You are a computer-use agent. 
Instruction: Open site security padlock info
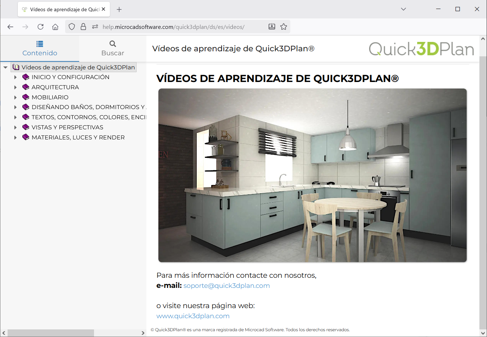(x=84, y=27)
